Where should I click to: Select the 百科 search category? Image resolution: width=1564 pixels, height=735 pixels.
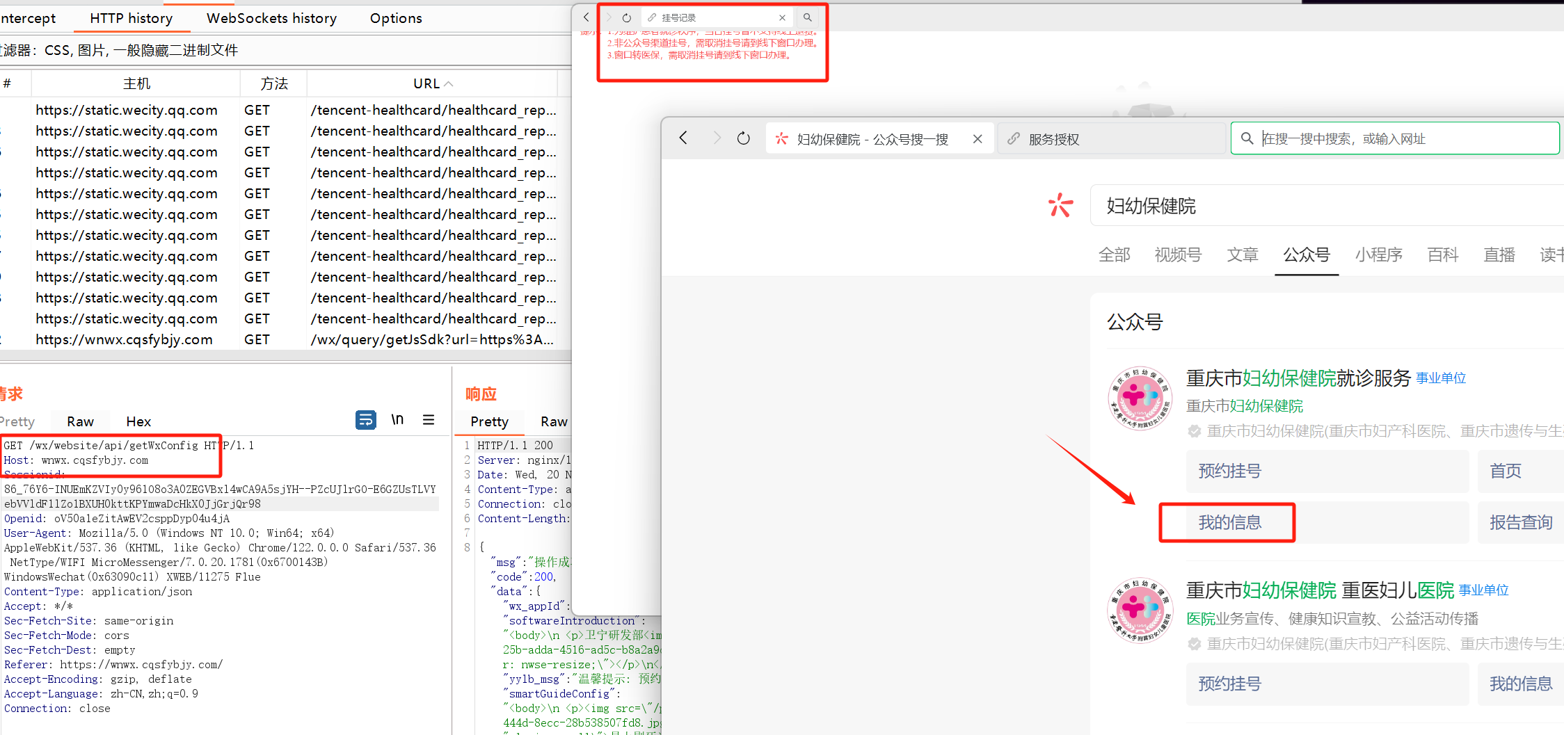(x=1443, y=255)
